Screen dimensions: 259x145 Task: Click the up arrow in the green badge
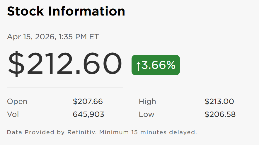(x=138, y=65)
